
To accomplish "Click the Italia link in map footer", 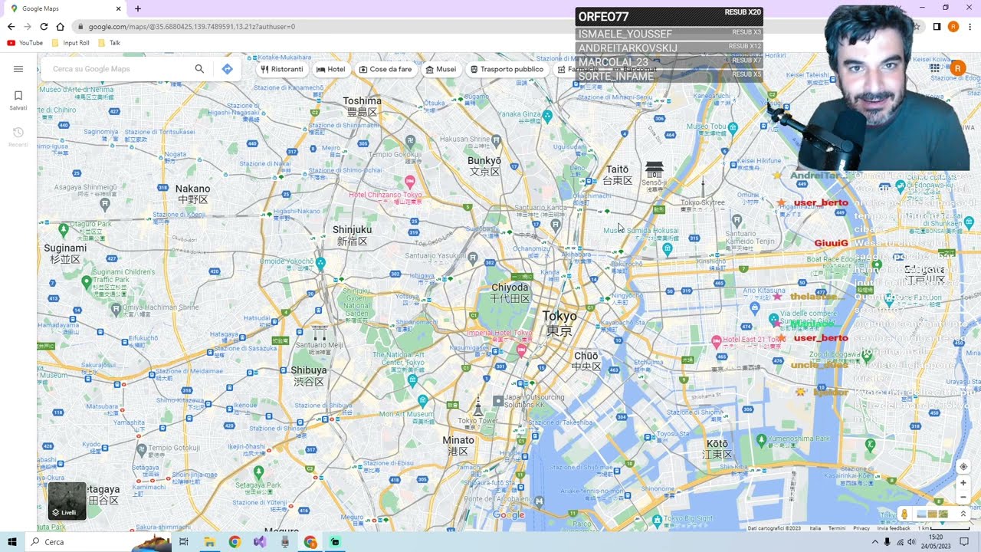I will tap(815, 528).
